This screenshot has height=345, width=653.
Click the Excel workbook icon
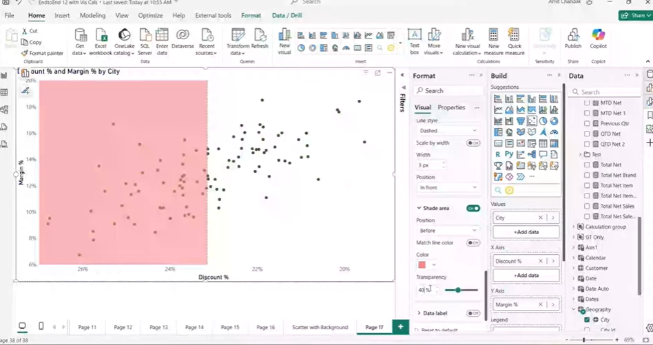click(101, 42)
